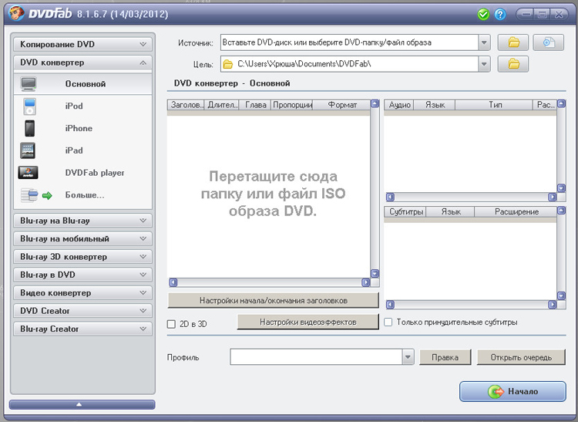
Task: Click the Длител.. column header
Action: pos(222,105)
